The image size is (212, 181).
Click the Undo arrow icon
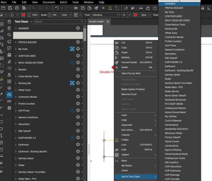57,8
